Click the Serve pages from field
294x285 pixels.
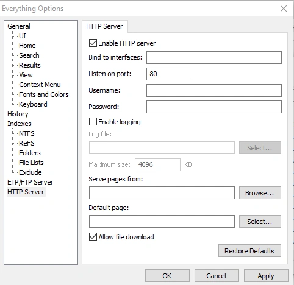tap(162, 192)
